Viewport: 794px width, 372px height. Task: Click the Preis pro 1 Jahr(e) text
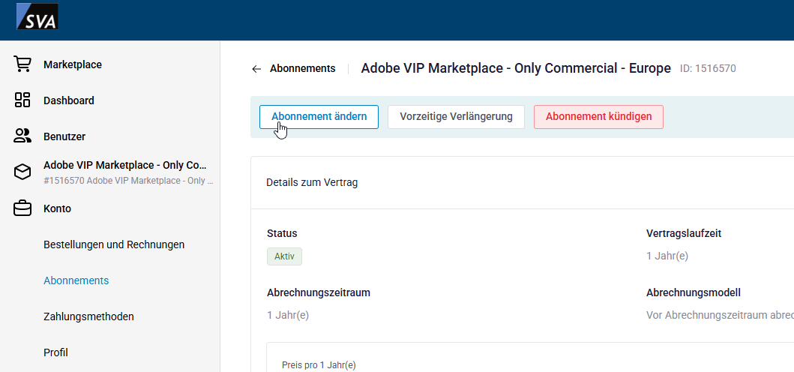319,365
